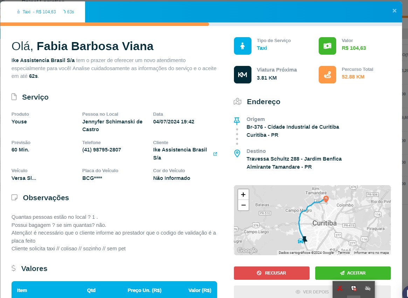Click the Tipo de Serviço person icon
This screenshot has height=298, width=408.
[242, 46]
